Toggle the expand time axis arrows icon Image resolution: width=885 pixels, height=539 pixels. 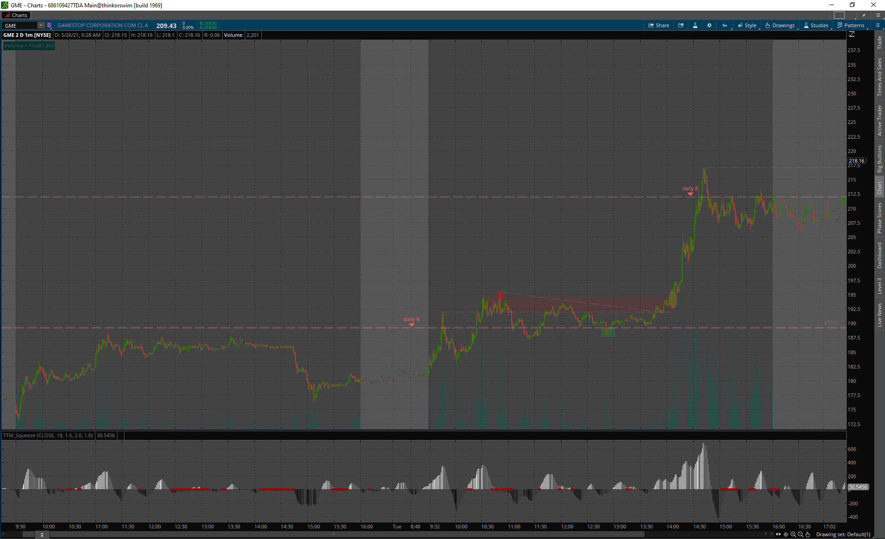pos(779,534)
